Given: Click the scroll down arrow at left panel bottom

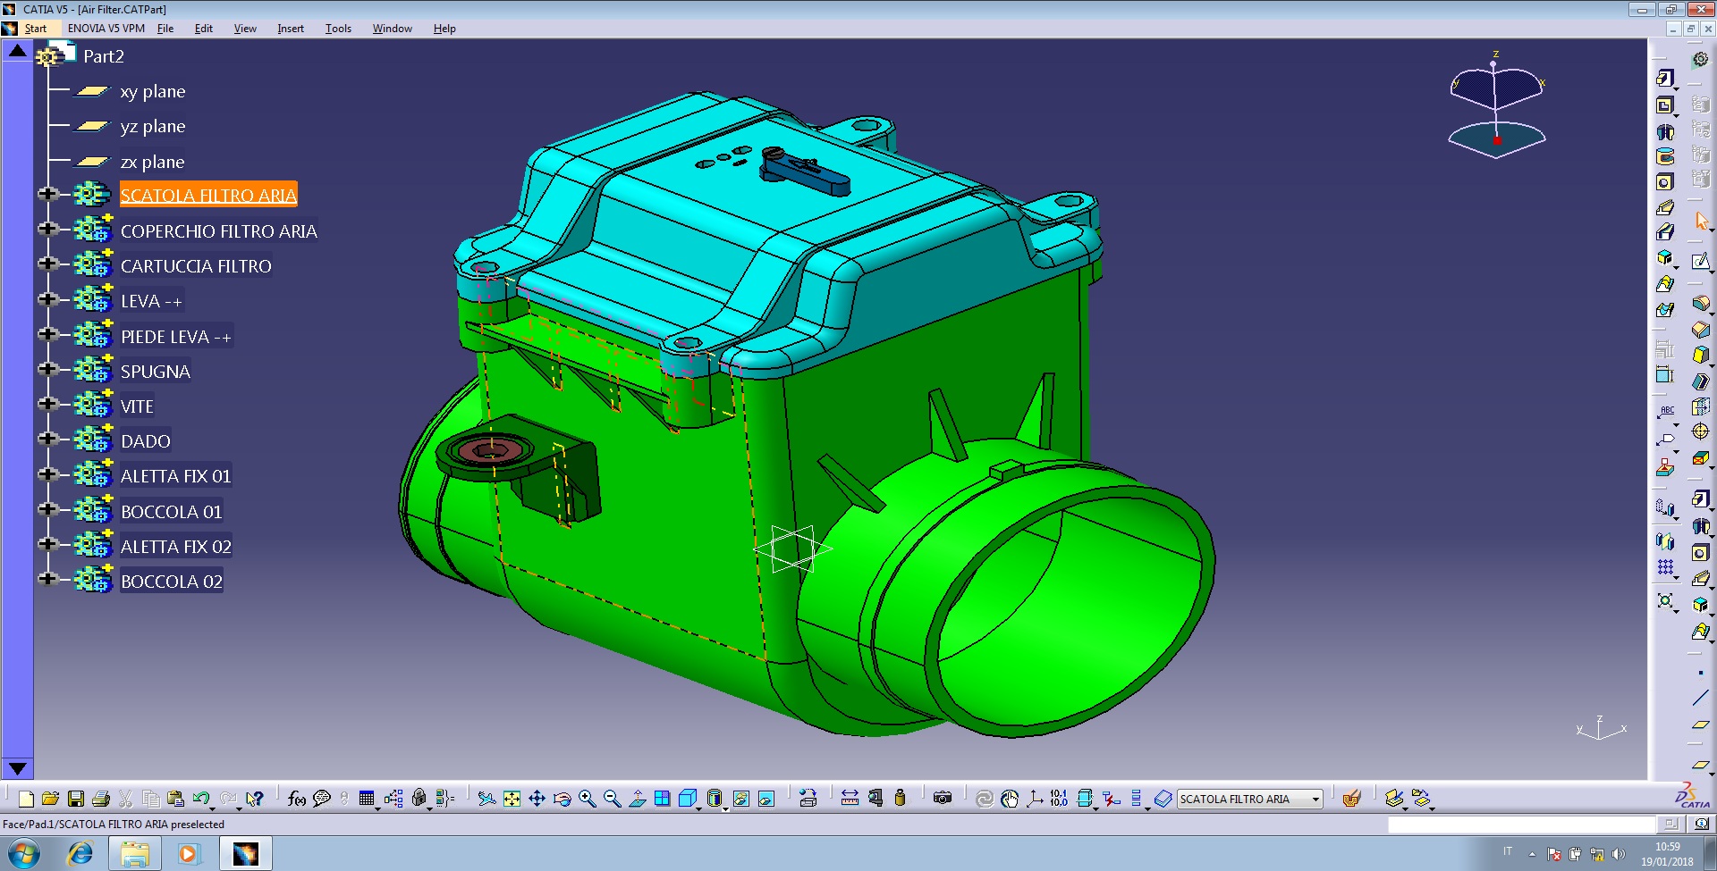Looking at the screenshot, I should point(18,768).
